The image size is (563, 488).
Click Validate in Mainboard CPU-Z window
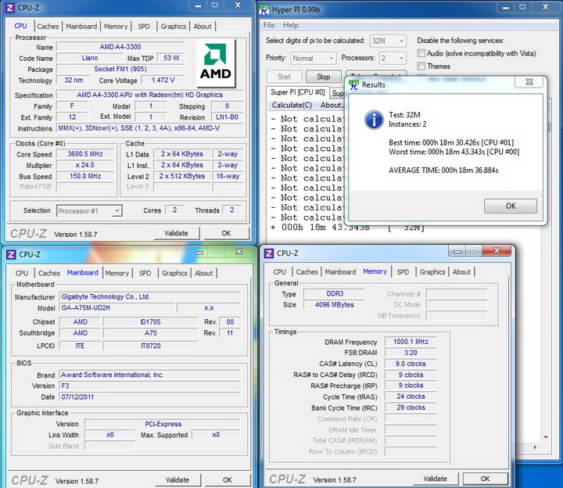tap(178, 479)
